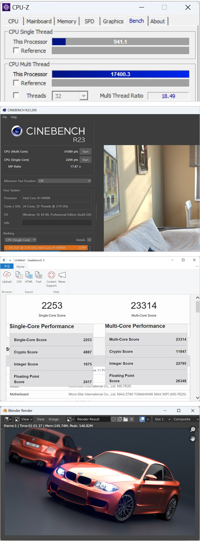This screenshot has height=542, width=200.
Task: Click the new image copy icon in Blender
Action: tap(120, 419)
